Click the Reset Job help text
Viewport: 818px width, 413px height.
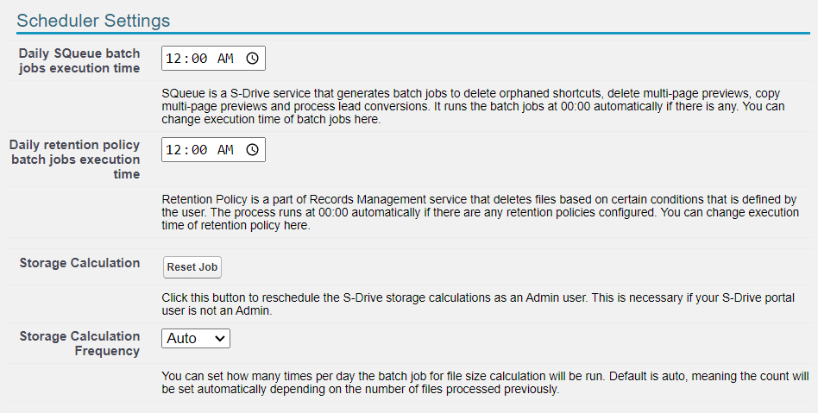pos(478,303)
